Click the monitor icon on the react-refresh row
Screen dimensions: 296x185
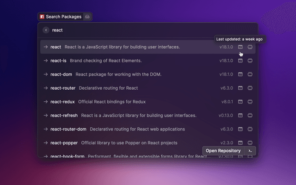pos(250,115)
